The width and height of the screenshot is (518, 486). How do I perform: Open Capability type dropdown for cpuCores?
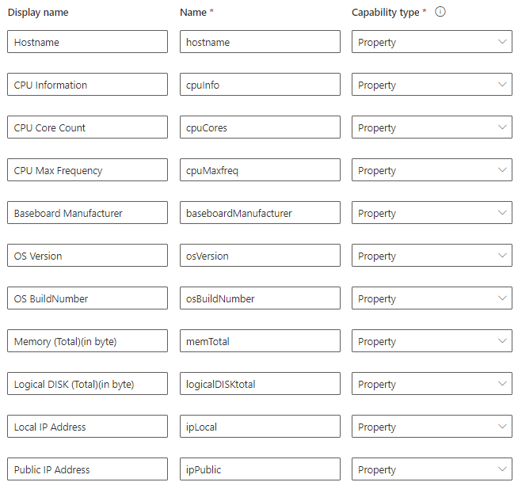click(432, 127)
